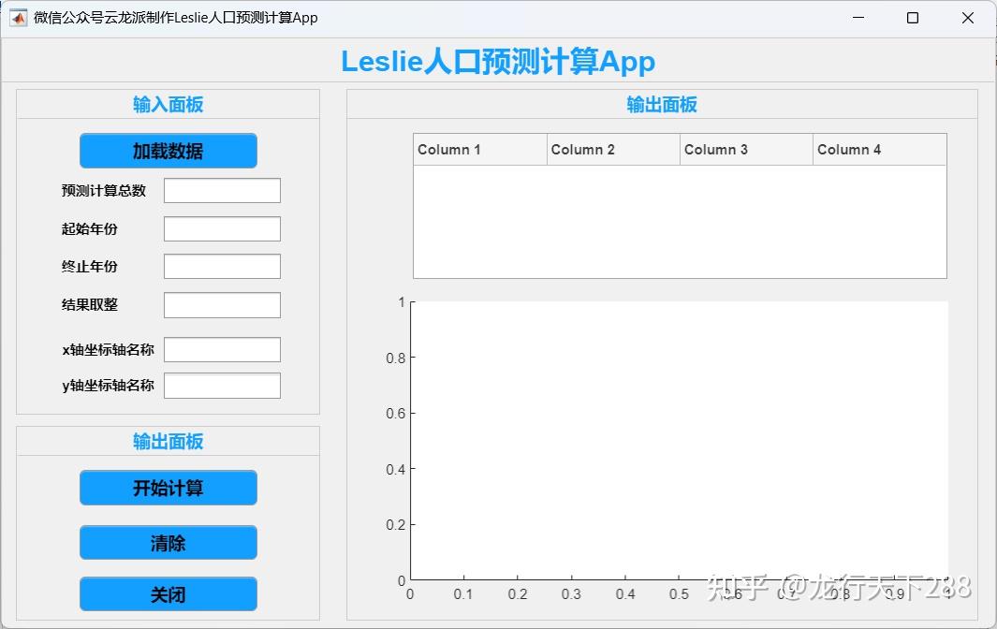Viewport: 997px width, 629px height.
Task: Click the 关闭 (Close) button
Action: [168, 593]
